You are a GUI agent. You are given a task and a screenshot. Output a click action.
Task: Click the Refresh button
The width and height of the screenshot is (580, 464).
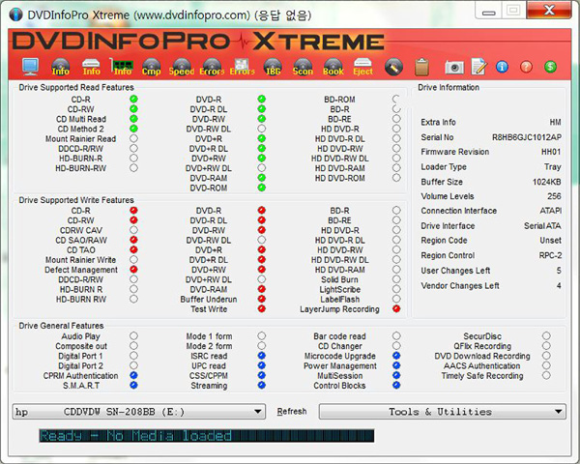tap(292, 412)
